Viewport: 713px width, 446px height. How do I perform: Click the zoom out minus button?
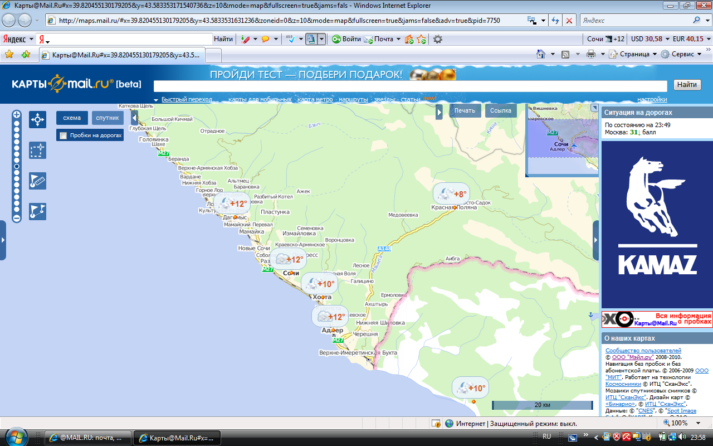point(17,218)
